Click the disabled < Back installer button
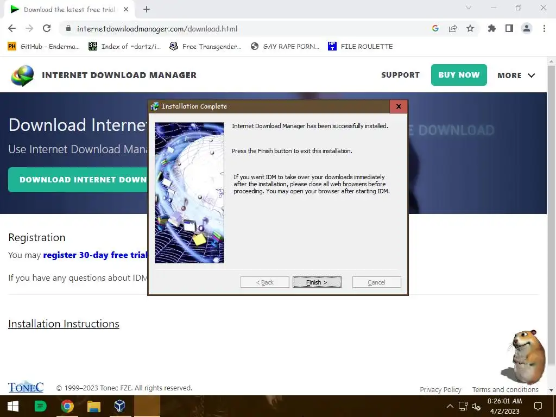 click(265, 282)
